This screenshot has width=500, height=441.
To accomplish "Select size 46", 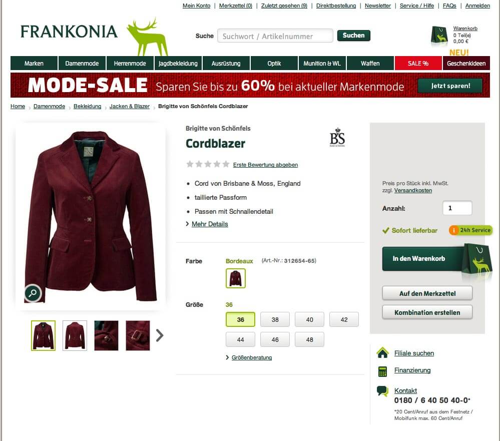I will 275,339.
